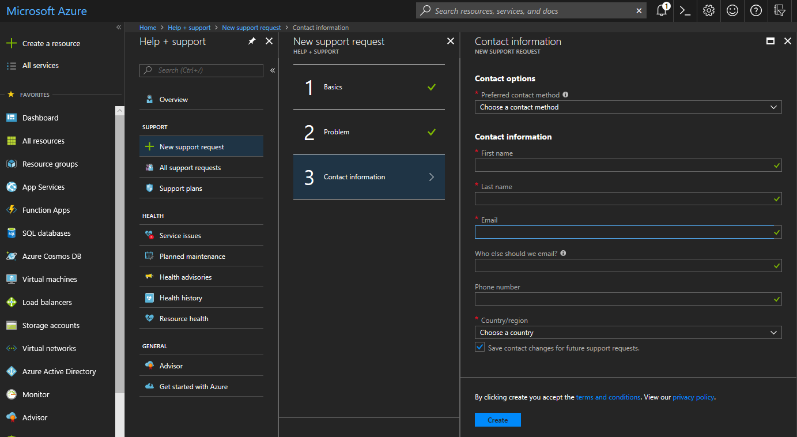Open portal settings gear icon
This screenshot has height=437, width=797.
(709, 10)
